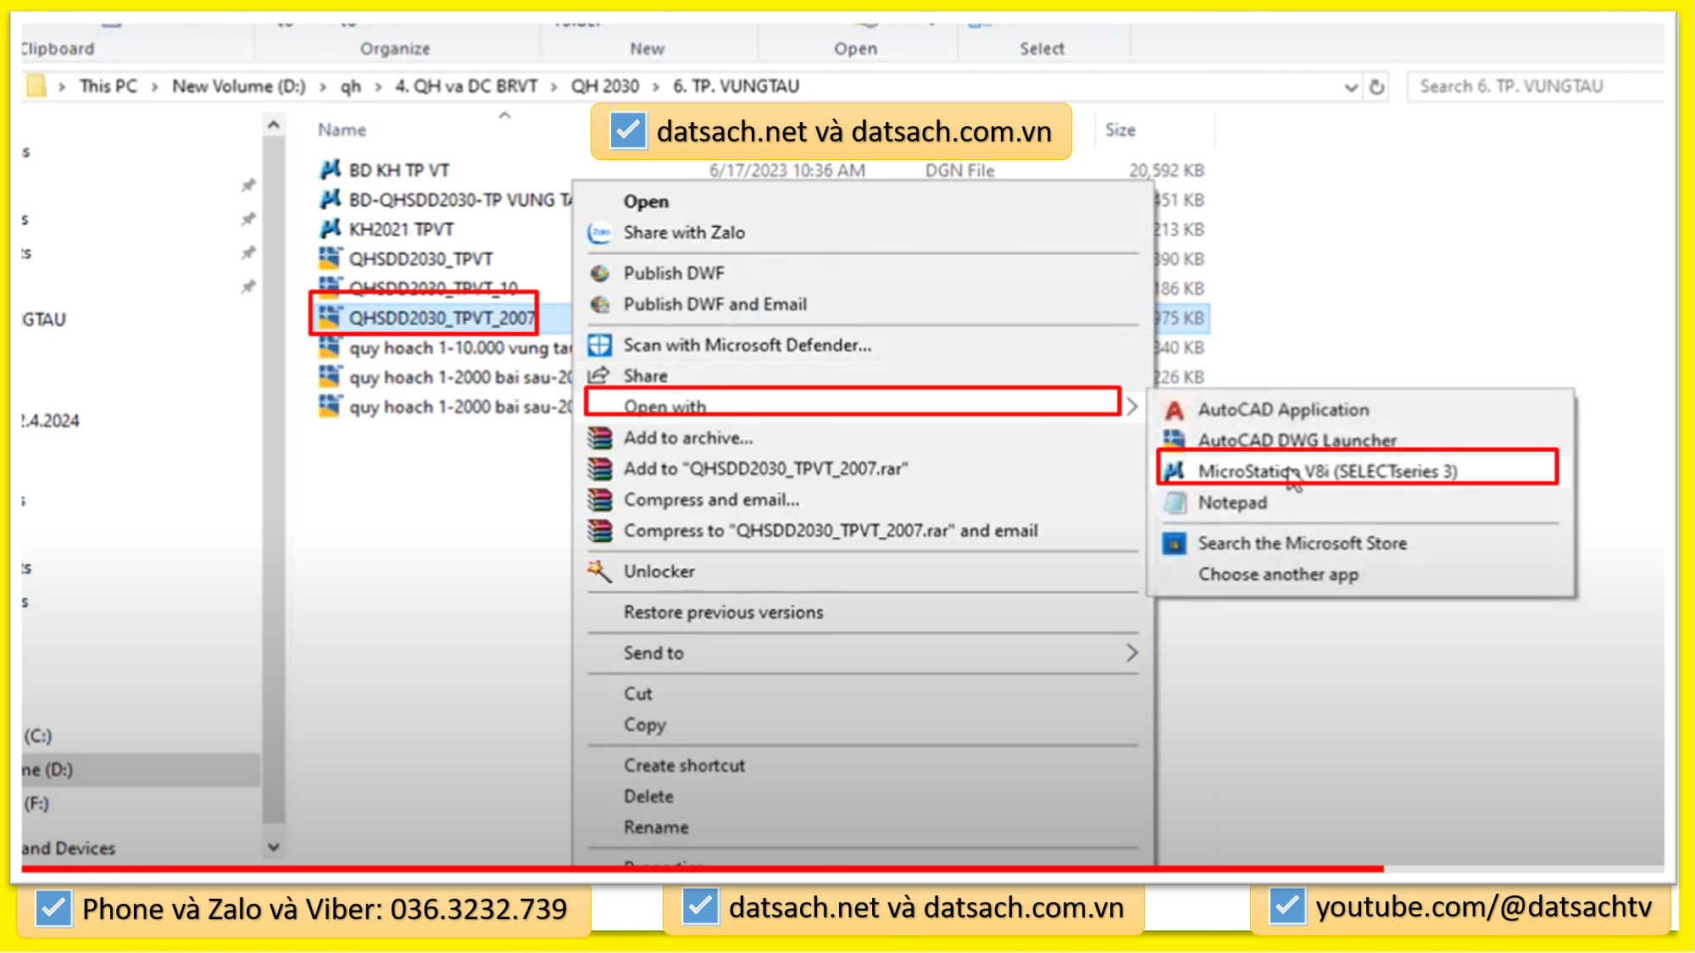The width and height of the screenshot is (1695, 953).
Task: Select Rename from the context menu
Action: click(x=657, y=827)
